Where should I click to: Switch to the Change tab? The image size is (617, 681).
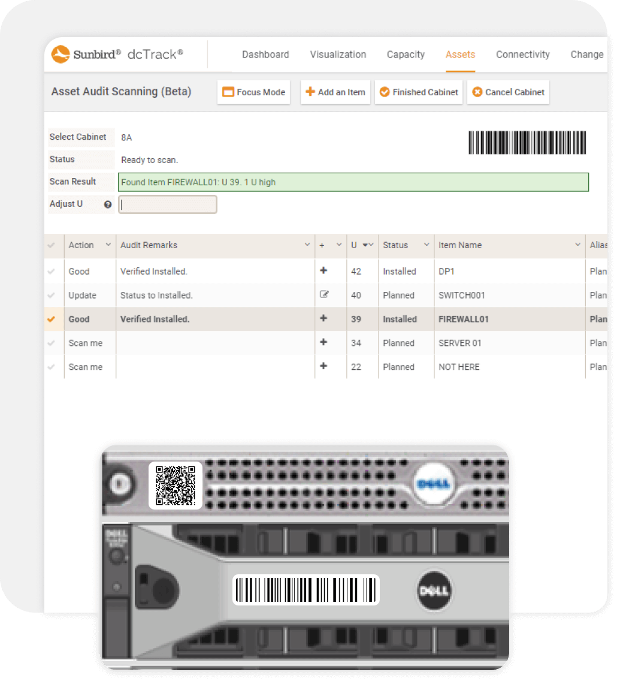click(x=587, y=55)
